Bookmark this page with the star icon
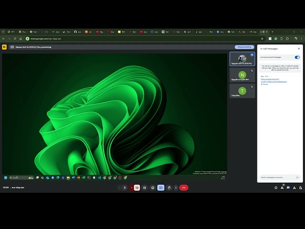305x229 pixels. pos(262,39)
